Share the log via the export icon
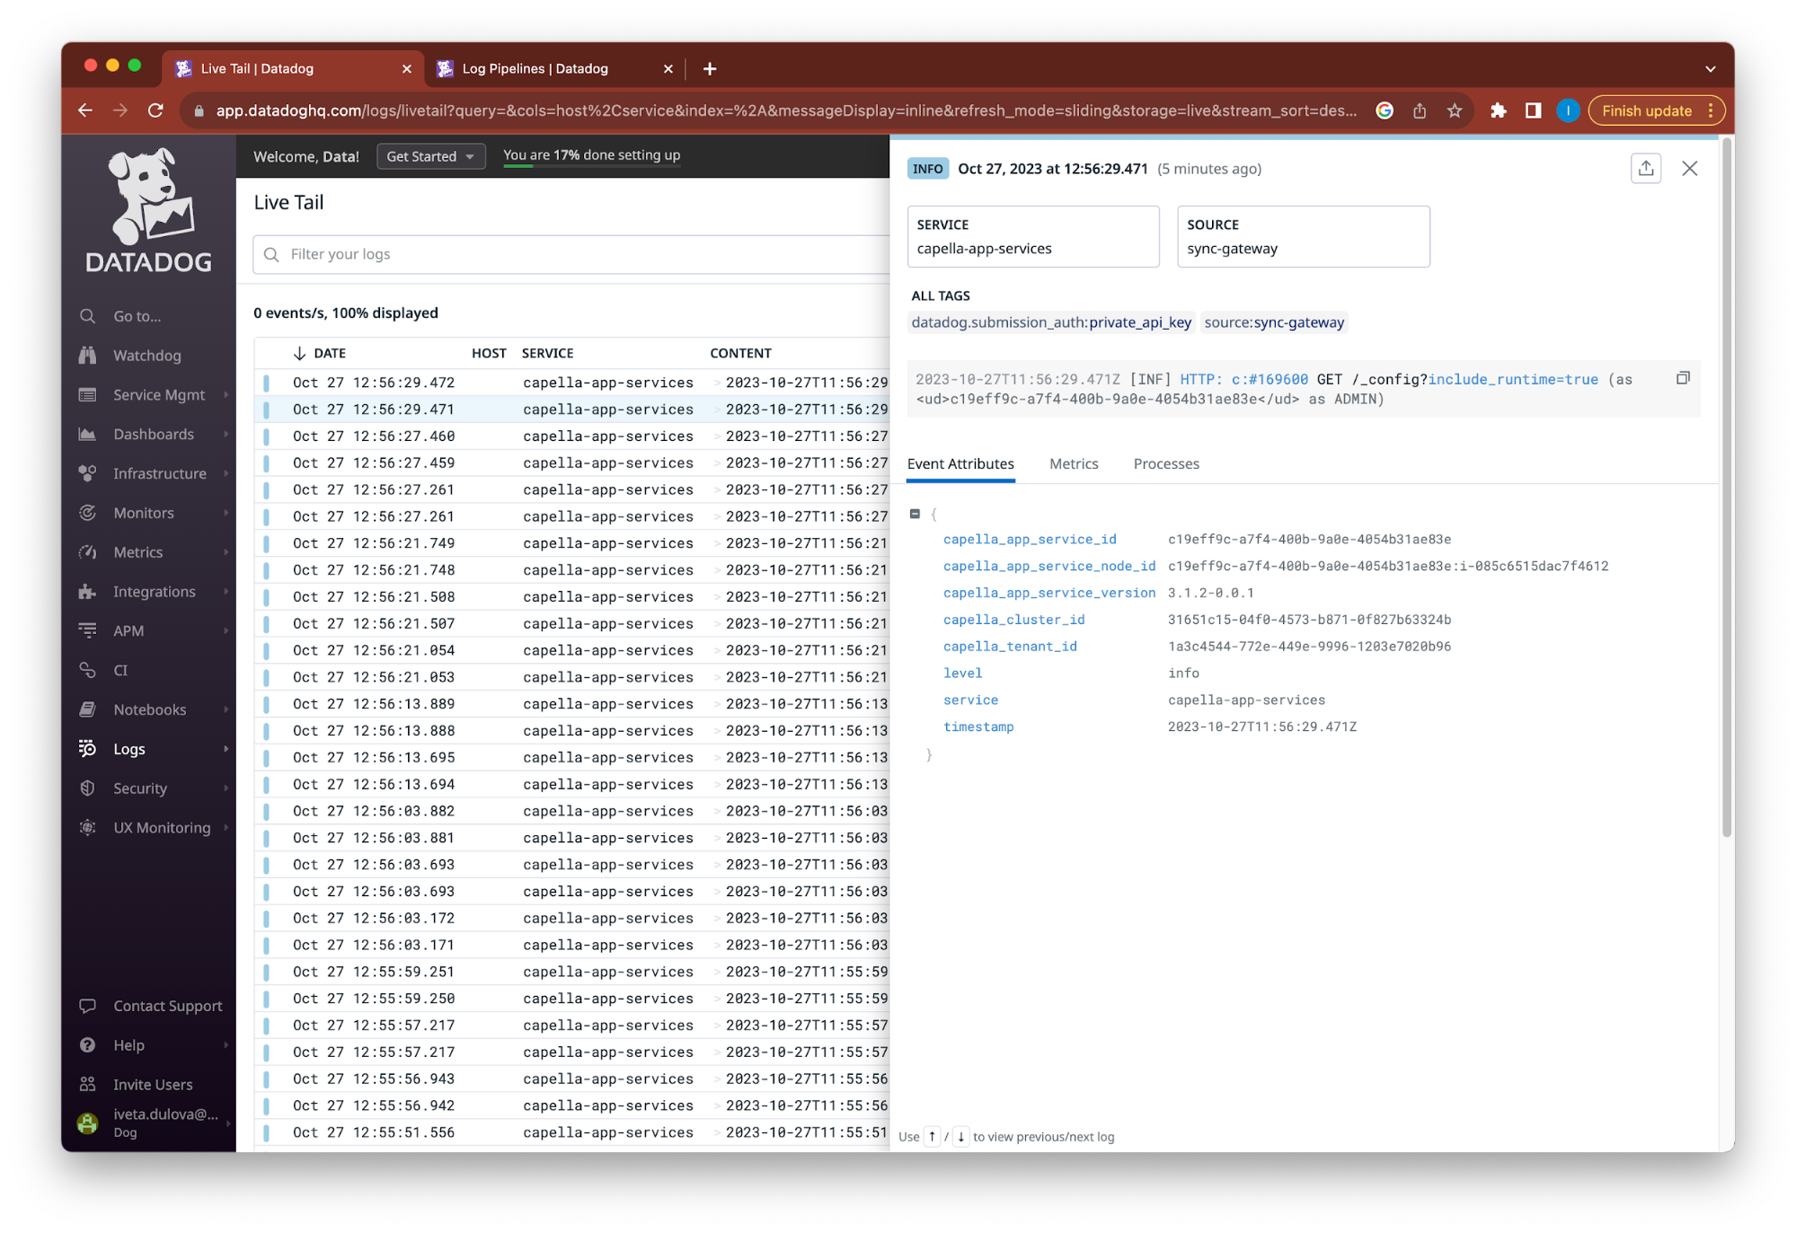The width and height of the screenshot is (1796, 1233). pos(1645,168)
